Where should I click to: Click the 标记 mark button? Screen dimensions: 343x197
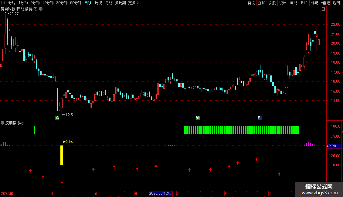point(314,3)
